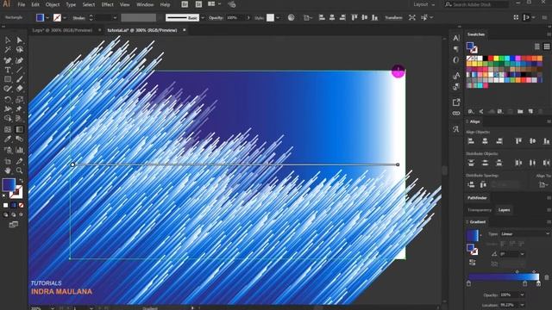
Task: Open the gradient stop Location dropdown
Action: [522, 305]
